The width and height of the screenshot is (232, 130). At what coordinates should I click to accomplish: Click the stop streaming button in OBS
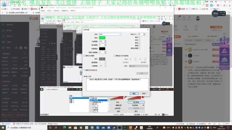(136, 102)
